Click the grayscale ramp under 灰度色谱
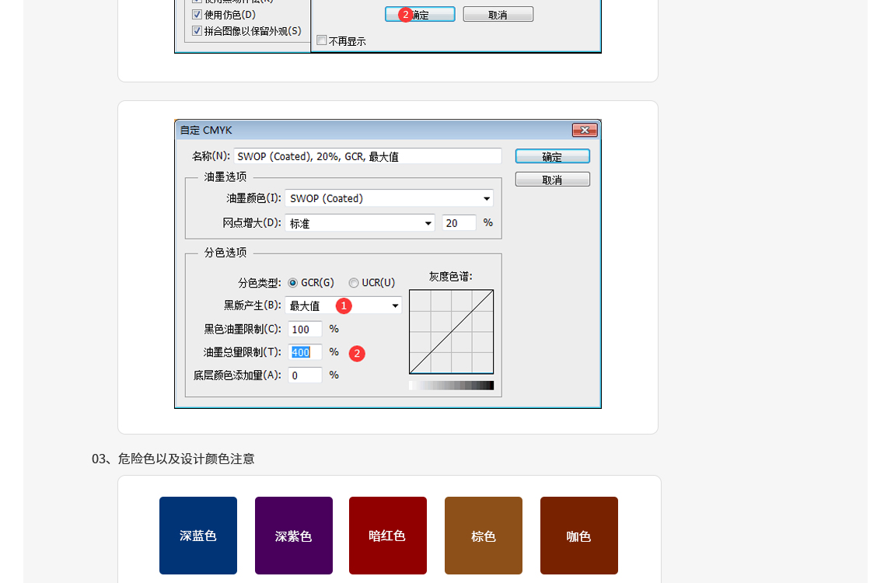This screenshot has height=583, width=891. (x=451, y=384)
